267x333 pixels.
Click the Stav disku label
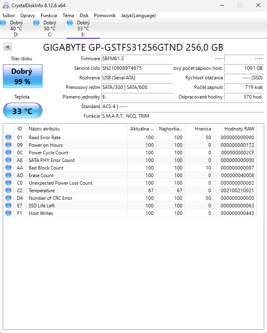(22, 59)
